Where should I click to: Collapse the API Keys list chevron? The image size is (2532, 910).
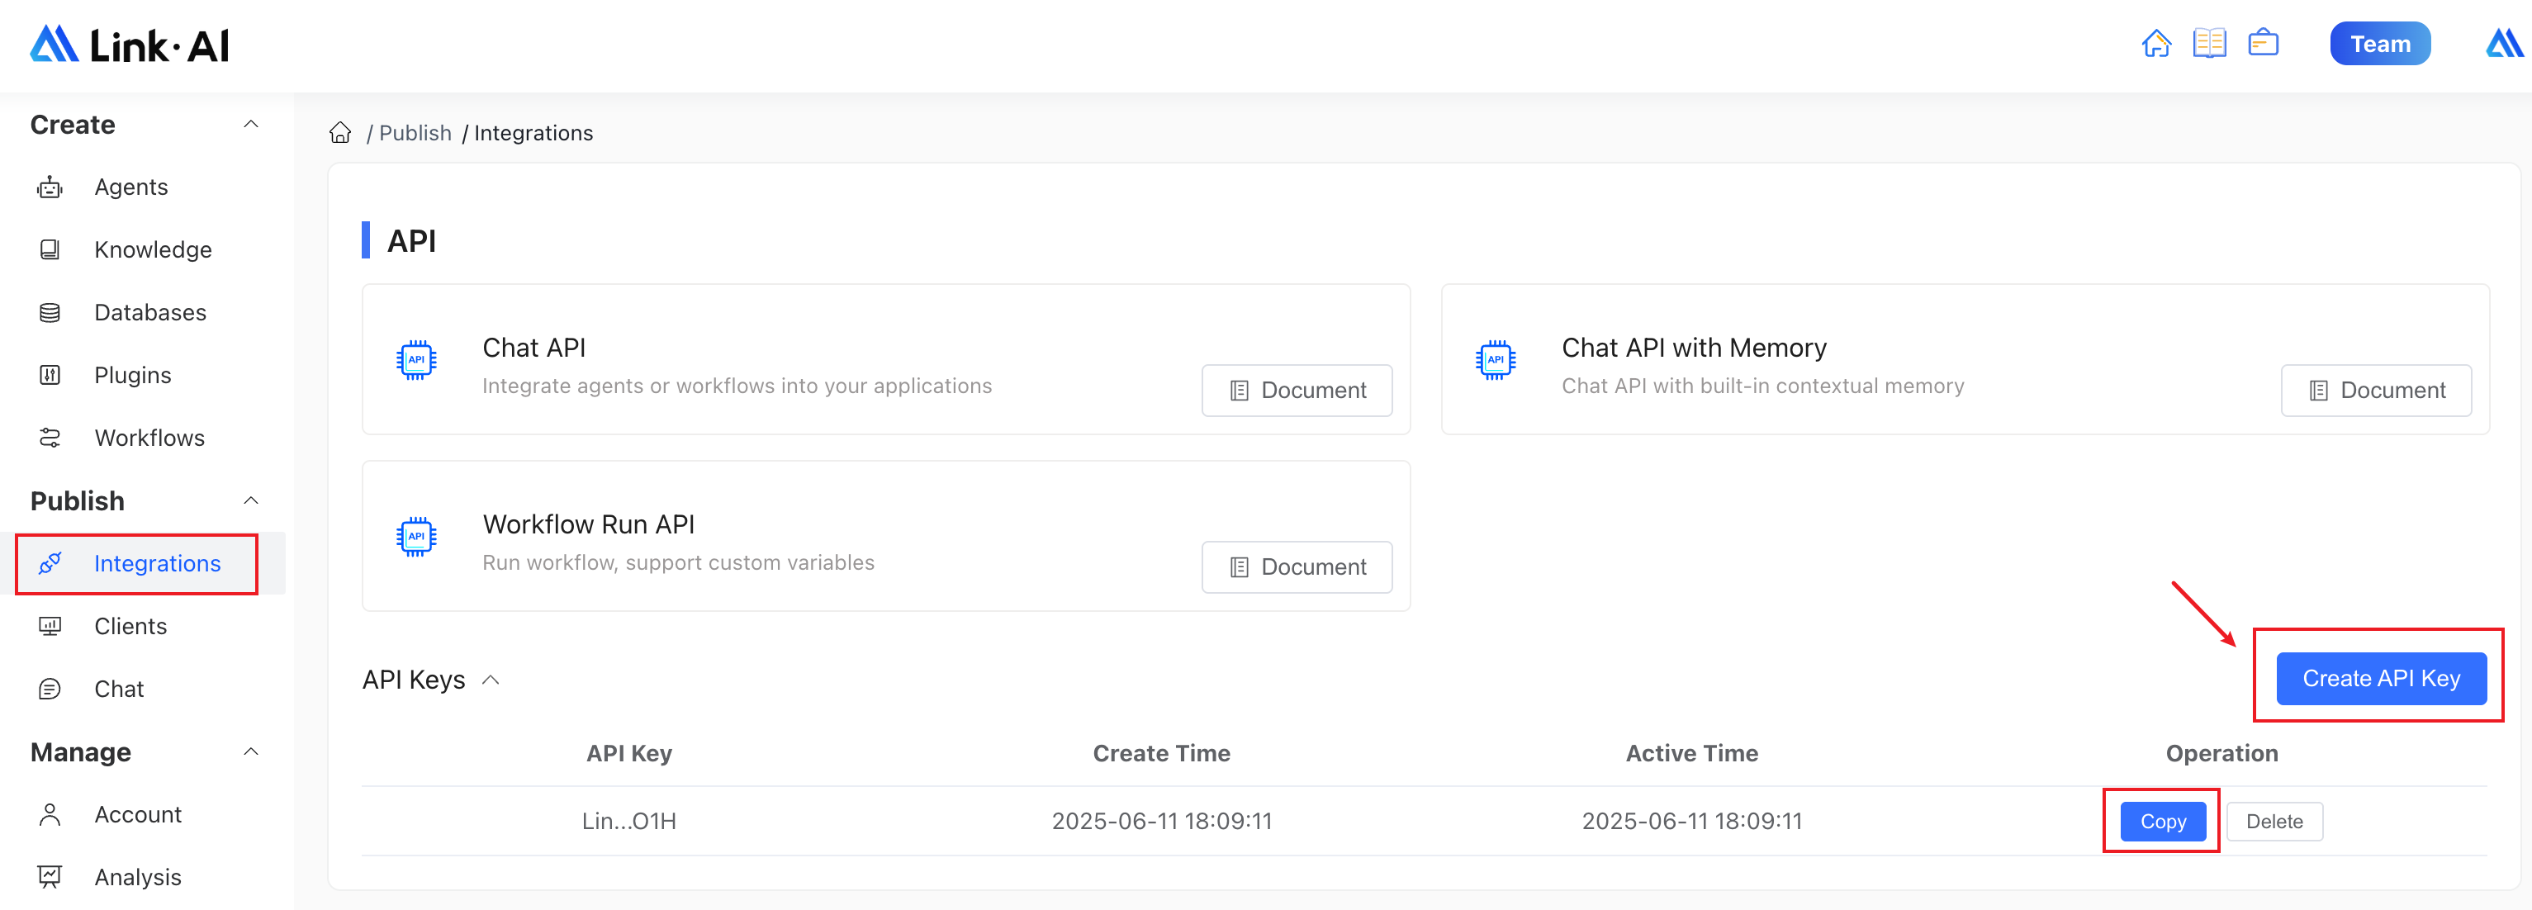point(491,680)
